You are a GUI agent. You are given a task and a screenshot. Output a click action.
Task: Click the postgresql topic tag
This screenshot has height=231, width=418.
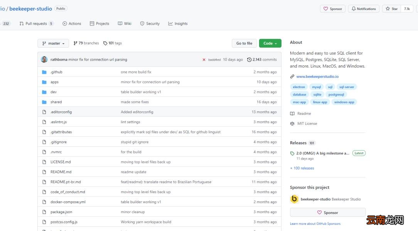coord(336,95)
